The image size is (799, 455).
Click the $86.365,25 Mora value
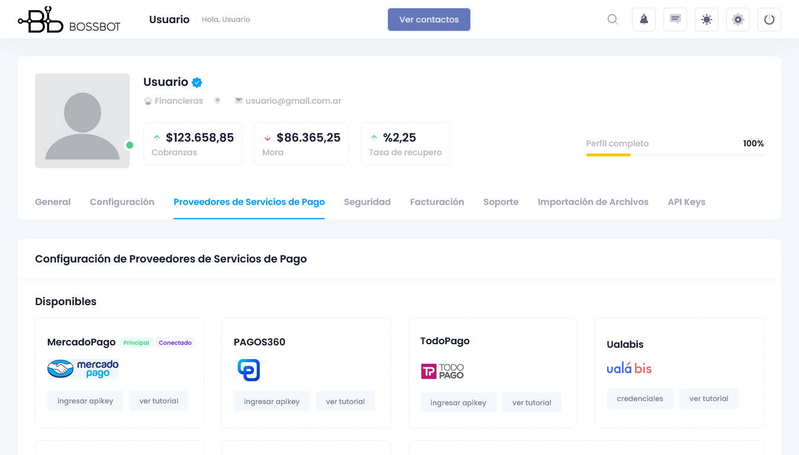click(x=309, y=137)
